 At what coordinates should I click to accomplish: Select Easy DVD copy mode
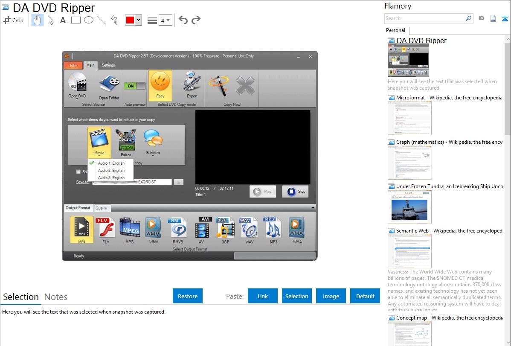(x=160, y=85)
